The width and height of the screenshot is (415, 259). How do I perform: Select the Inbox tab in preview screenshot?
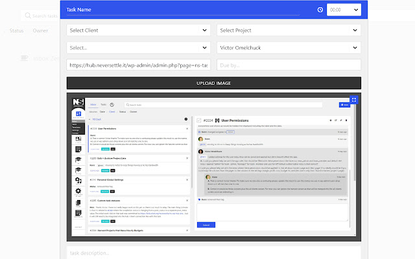(93, 105)
